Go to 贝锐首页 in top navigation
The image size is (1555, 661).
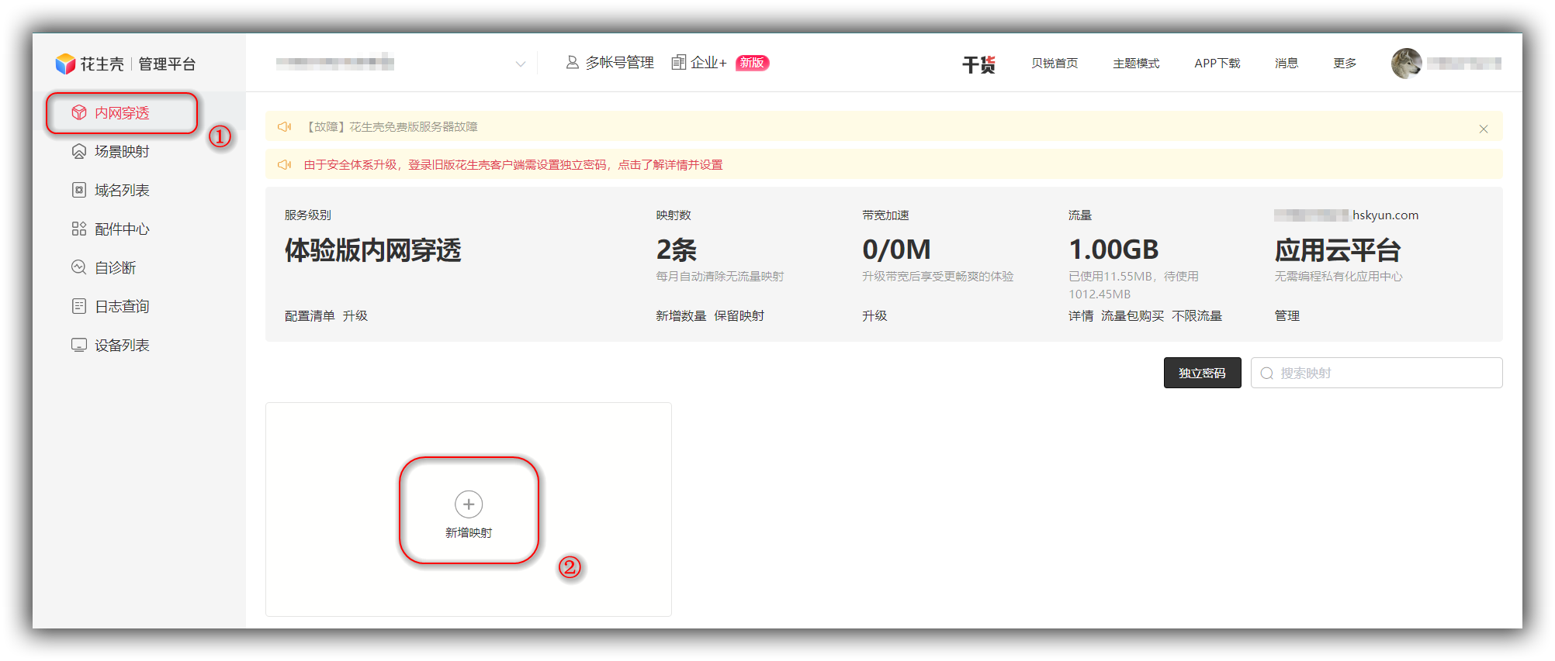point(1055,63)
